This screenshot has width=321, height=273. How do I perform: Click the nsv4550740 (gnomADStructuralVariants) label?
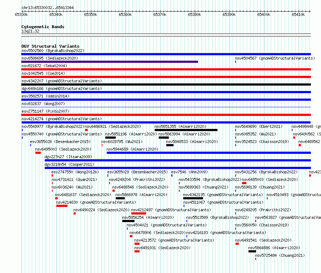coord(62,134)
